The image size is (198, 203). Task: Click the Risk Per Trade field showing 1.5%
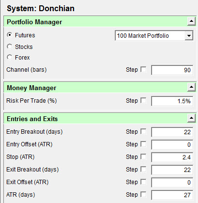tap(172, 101)
